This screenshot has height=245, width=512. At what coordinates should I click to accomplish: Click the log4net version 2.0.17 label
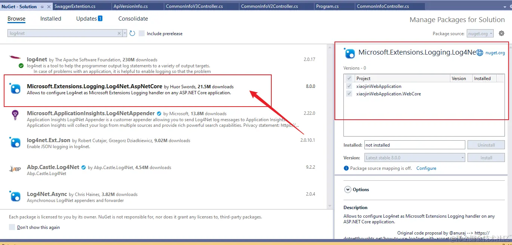click(309, 59)
